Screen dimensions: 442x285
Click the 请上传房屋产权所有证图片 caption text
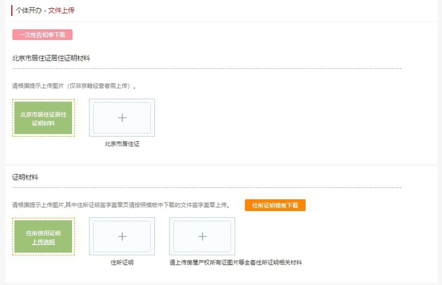pos(235,262)
